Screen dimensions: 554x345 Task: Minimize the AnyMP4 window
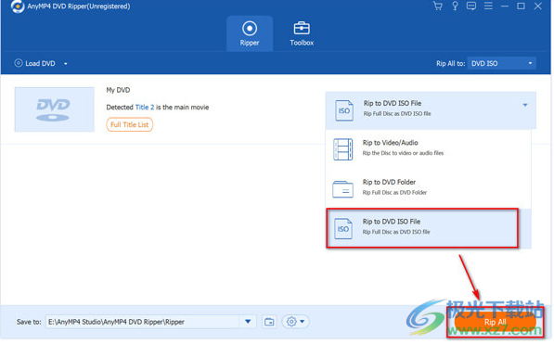(505, 6)
